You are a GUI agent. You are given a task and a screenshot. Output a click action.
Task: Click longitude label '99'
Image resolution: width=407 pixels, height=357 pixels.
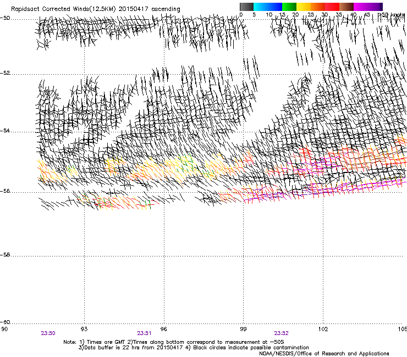243,329
